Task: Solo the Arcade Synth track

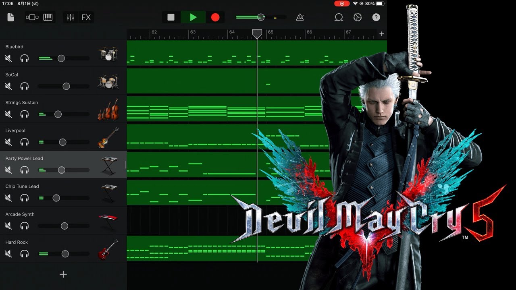Action: (x=25, y=226)
